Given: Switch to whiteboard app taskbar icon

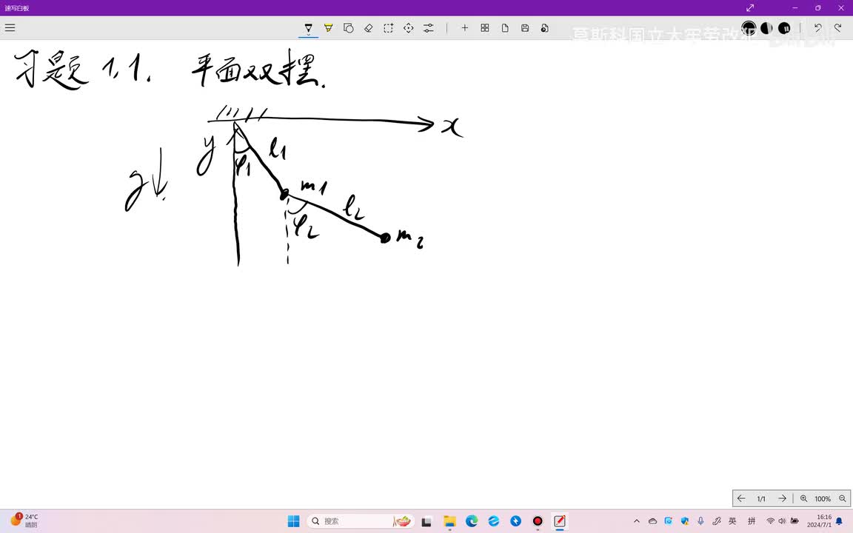Looking at the screenshot, I should pos(560,521).
